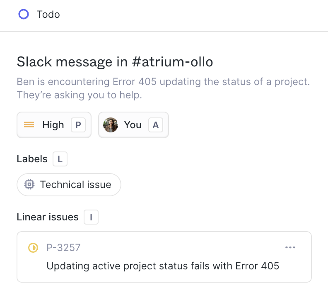The width and height of the screenshot is (328, 298).
Task: Click the A shortcut key badge
Action: (x=156, y=125)
